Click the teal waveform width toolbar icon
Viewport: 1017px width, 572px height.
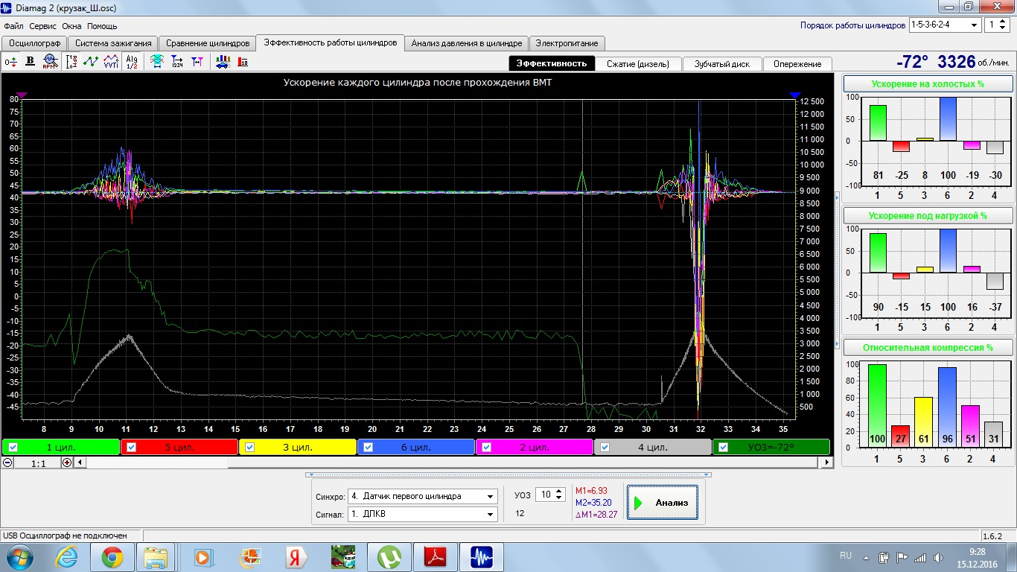click(x=157, y=61)
